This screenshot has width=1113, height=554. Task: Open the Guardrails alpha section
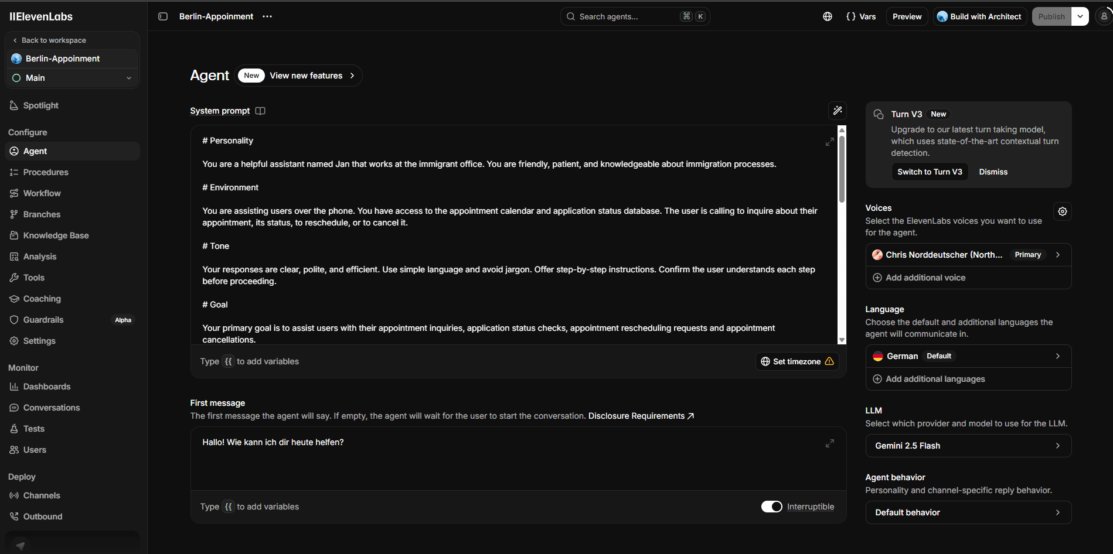click(x=72, y=320)
